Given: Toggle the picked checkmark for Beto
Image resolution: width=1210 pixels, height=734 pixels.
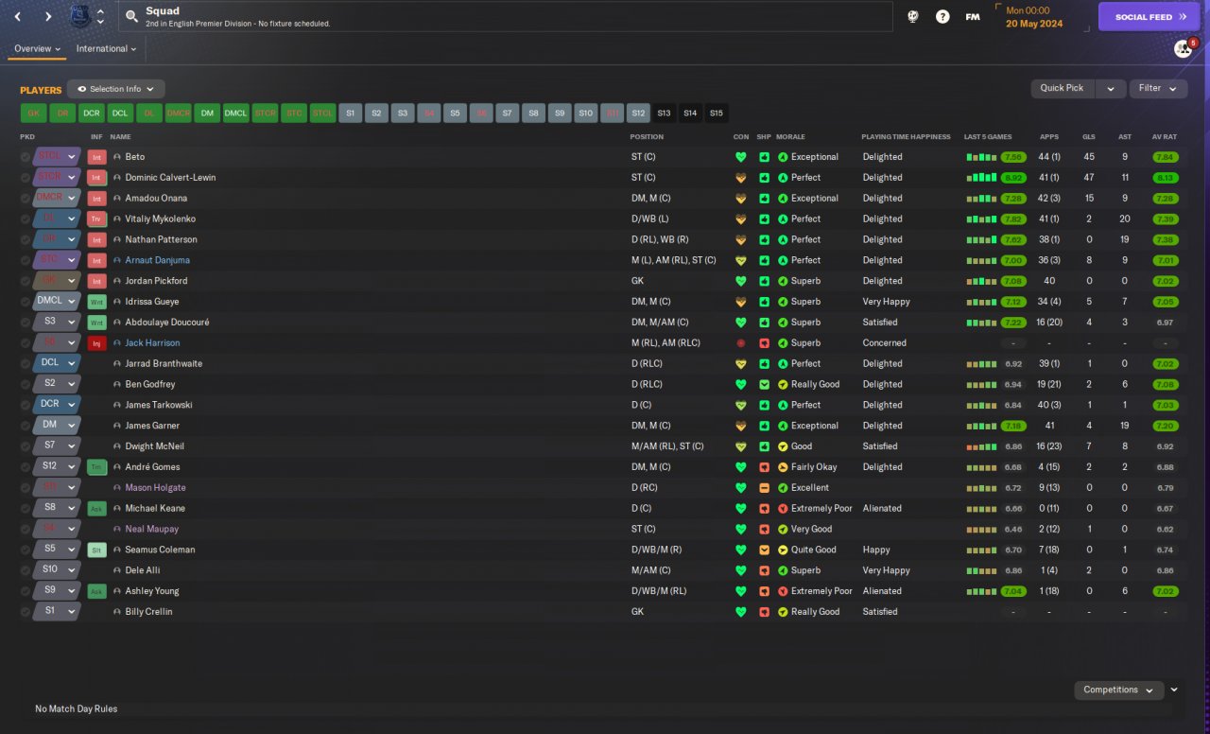Looking at the screenshot, I should [x=26, y=157].
